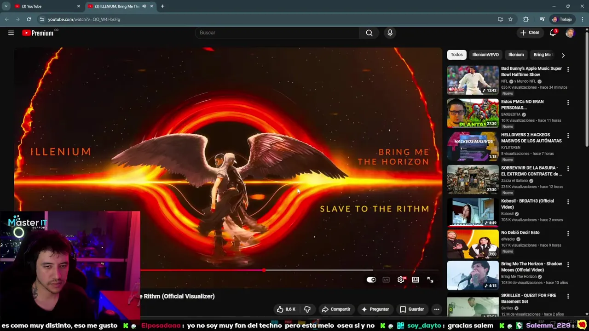Go to elWacky channel name
The width and height of the screenshot is (589, 331).
(508, 239)
